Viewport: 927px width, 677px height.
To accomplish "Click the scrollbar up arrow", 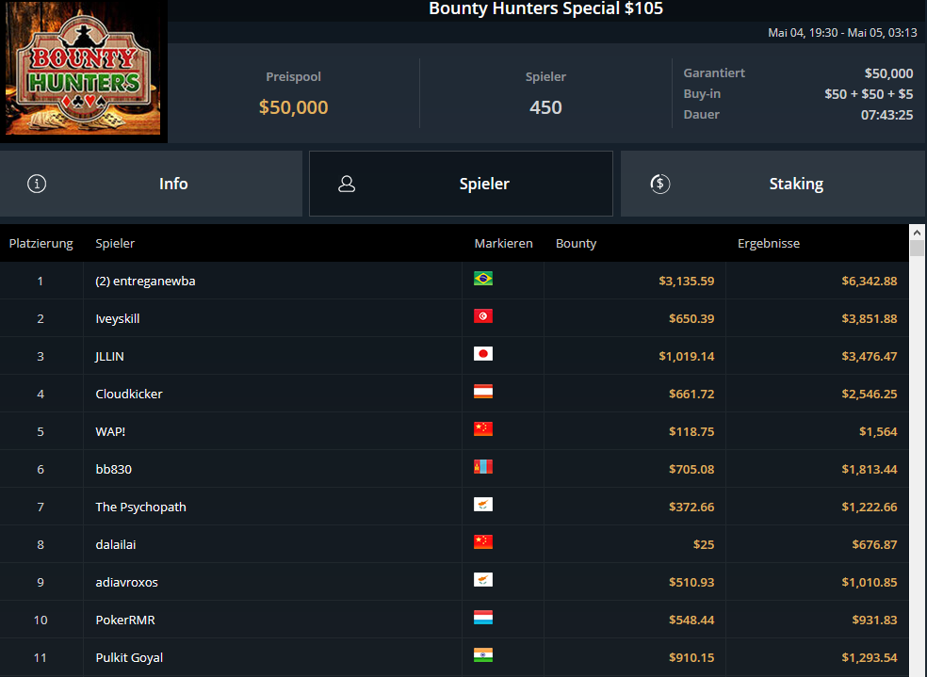I will coord(917,233).
